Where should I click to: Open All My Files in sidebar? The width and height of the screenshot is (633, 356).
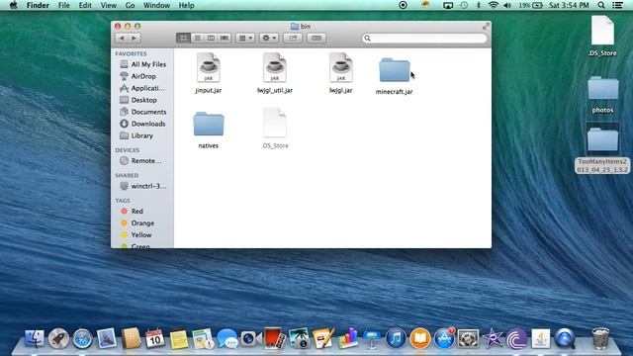click(142, 64)
